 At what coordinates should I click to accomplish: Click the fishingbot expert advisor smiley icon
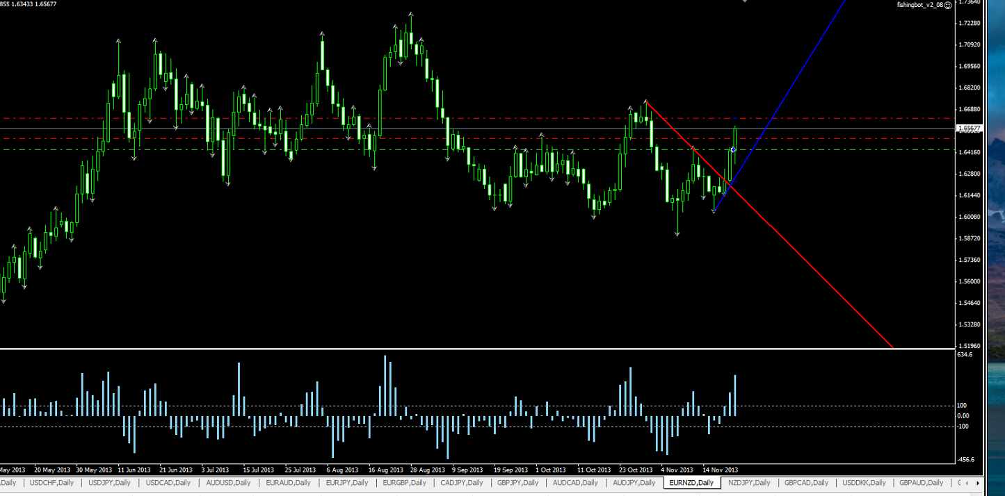tap(948, 5)
